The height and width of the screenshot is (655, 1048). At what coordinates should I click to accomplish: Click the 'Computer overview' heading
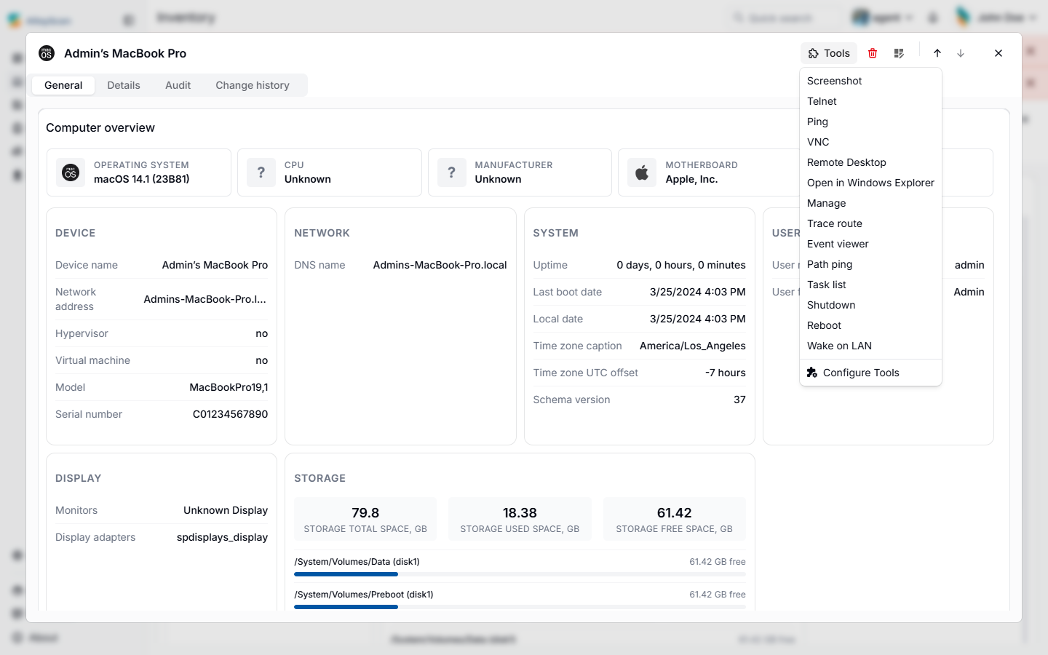[x=100, y=127]
